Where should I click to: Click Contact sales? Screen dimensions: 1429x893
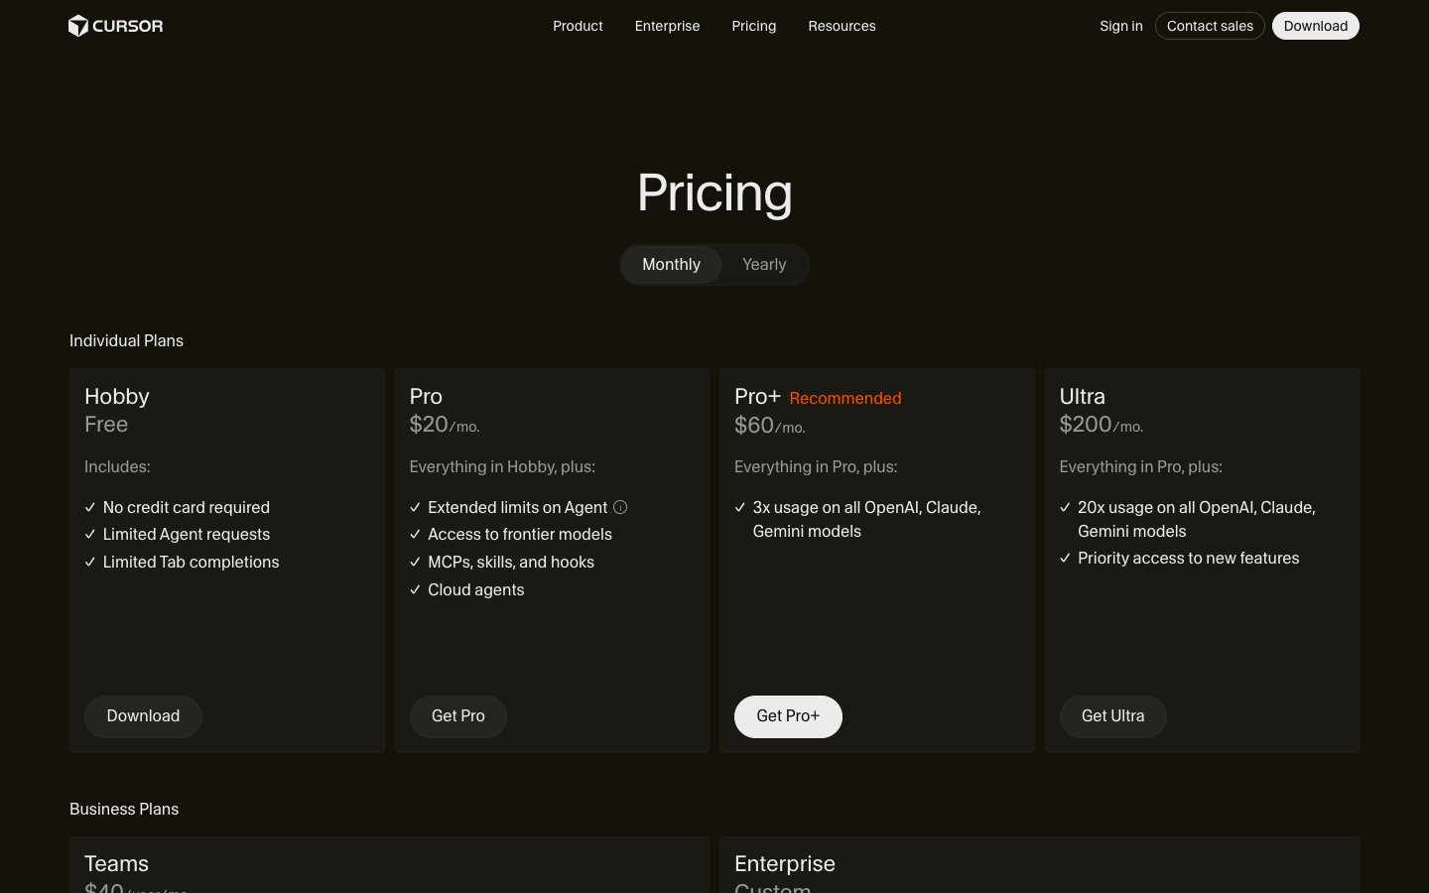1210,26
